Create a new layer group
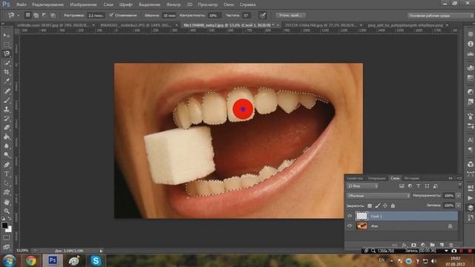This screenshot has height=267, width=475. pos(432,245)
